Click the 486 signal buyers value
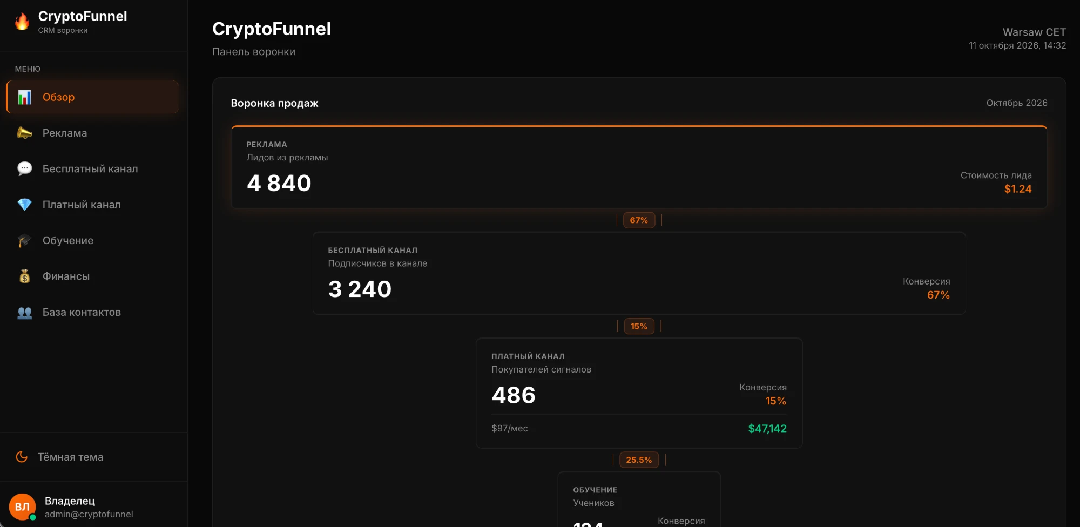Viewport: 1080px width, 527px height. click(x=514, y=395)
